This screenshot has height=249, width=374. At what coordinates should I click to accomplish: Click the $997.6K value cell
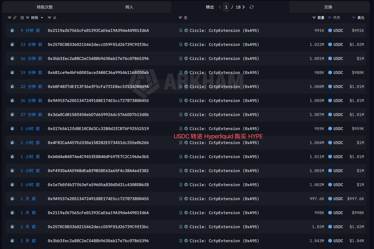pos(356,199)
